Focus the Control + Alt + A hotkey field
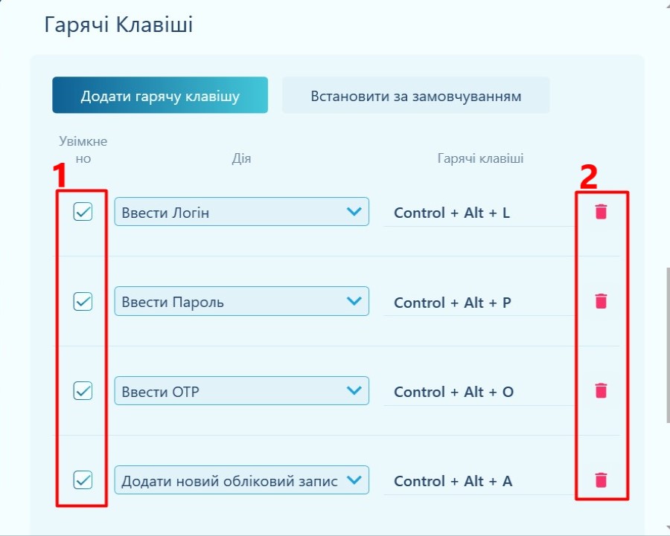 coord(479,482)
